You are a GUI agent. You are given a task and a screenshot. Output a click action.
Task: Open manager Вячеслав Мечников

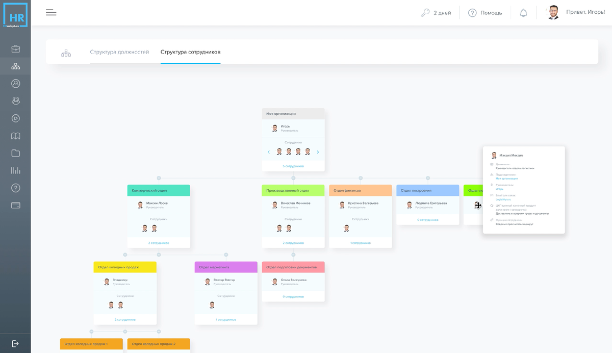[295, 203]
